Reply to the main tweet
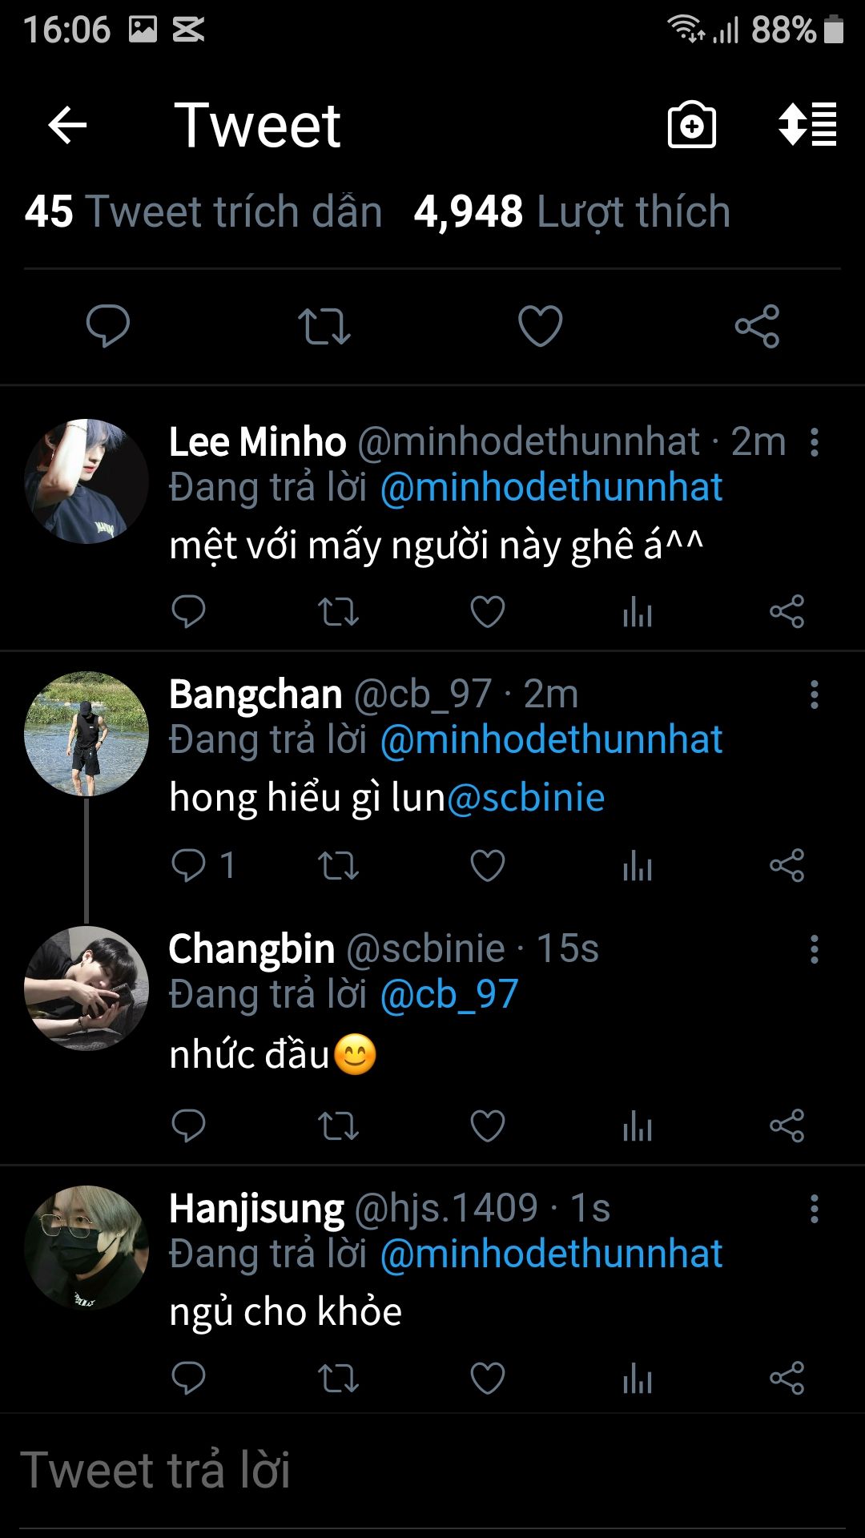Viewport: 865px width, 1538px height. (x=108, y=326)
